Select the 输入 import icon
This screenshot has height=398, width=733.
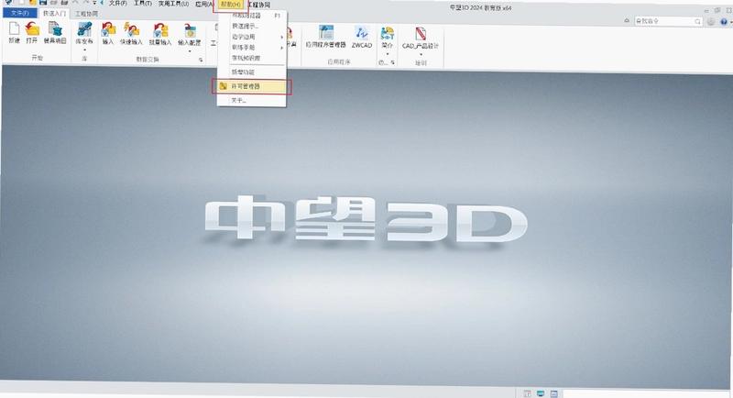(x=108, y=30)
